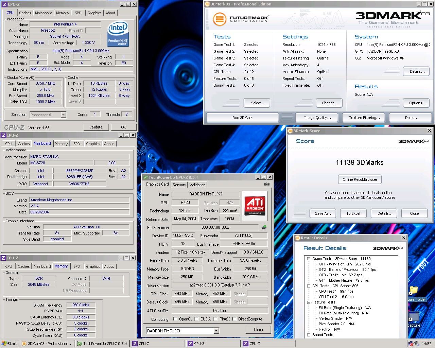
Task: Toggle the DirectCompute checkbox
Action: (234, 319)
